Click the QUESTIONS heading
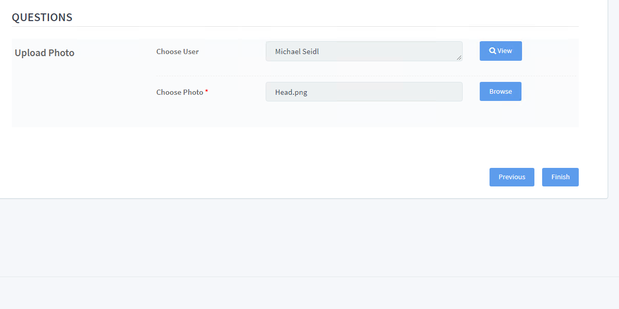Screen dimensions: 619x309 click(x=42, y=18)
